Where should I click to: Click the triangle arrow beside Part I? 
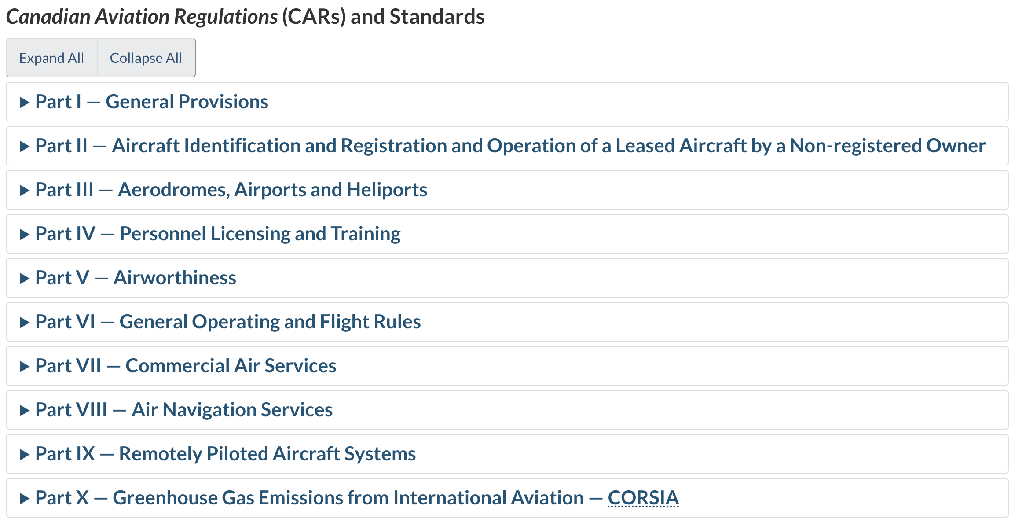point(25,103)
